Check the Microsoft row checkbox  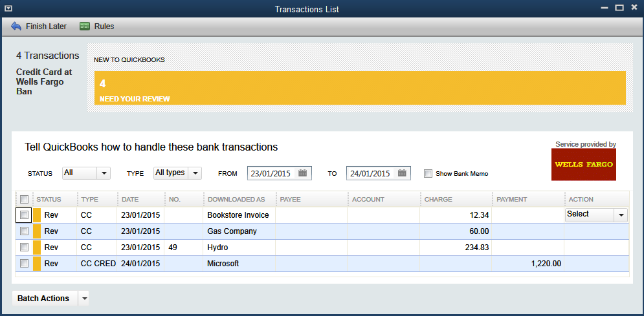24,264
